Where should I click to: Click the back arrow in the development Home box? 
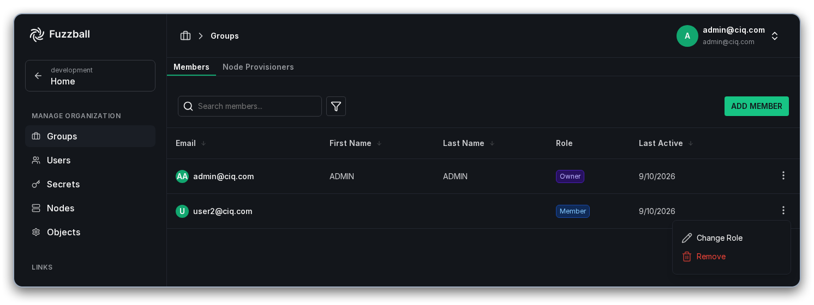click(38, 76)
